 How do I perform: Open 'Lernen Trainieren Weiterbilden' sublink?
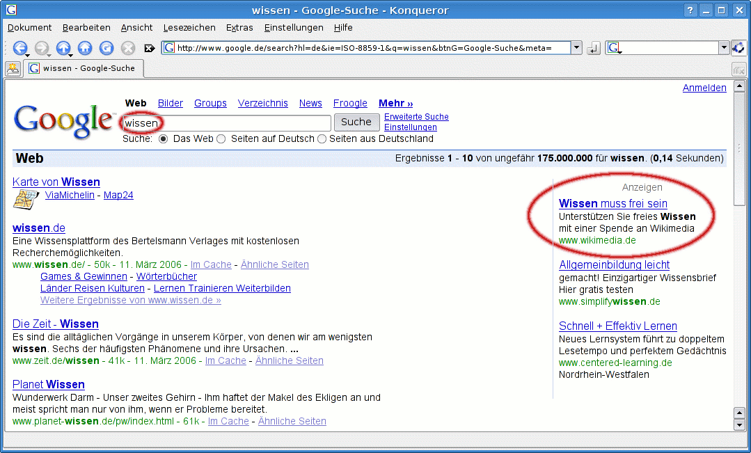pyautogui.click(x=222, y=288)
